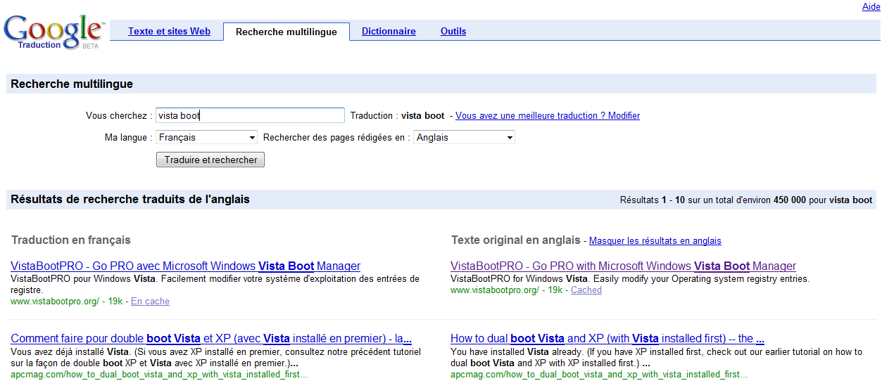Image resolution: width=882 pixels, height=388 pixels.
Task: Click the Recherche multilingue section heading
Action: (x=72, y=84)
